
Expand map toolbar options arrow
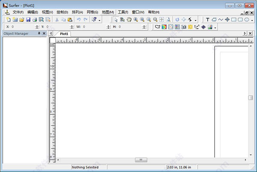(215, 28)
